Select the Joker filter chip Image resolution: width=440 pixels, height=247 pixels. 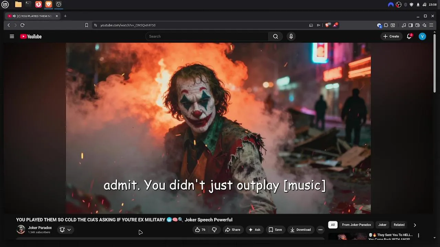click(382, 225)
